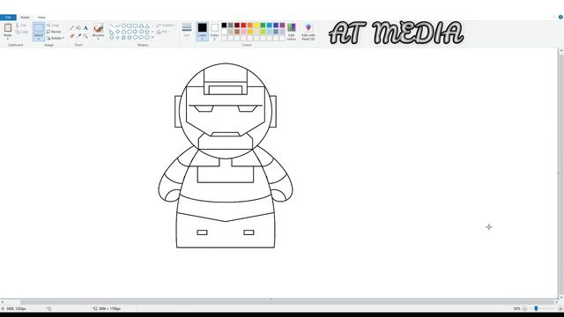Click the zoom in plus button

[x=560, y=309]
